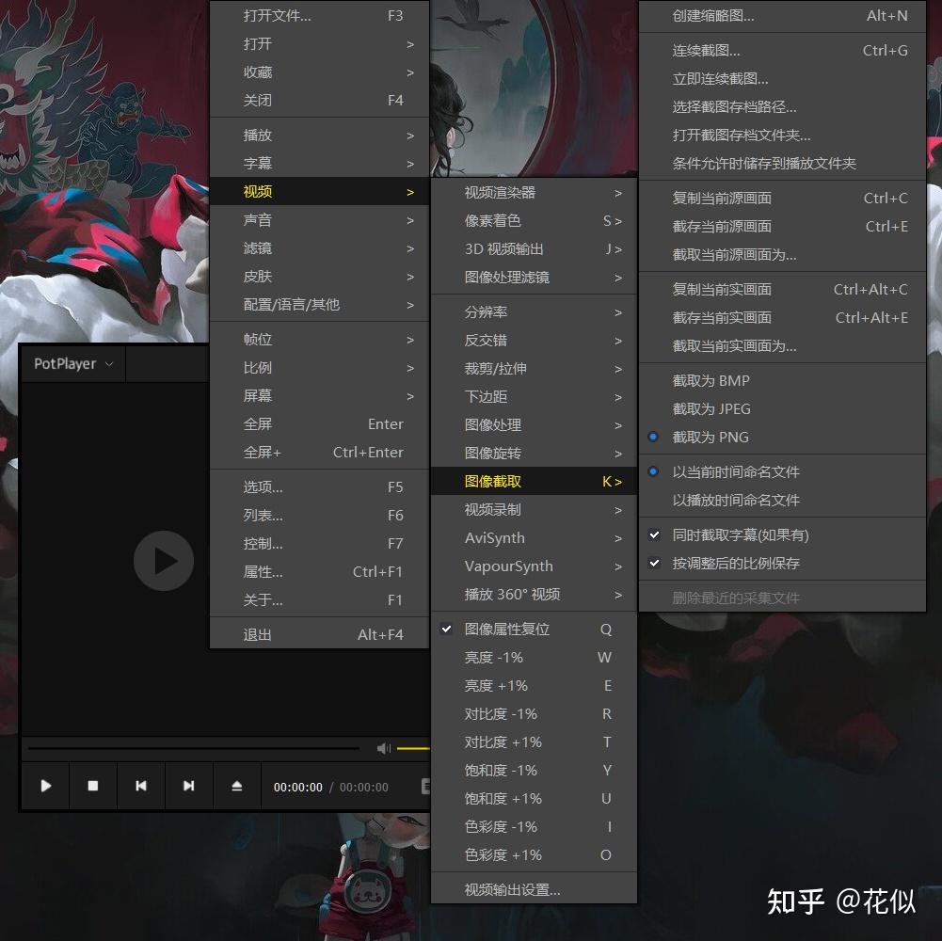Image resolution: width=942 pixels, height=941 pixels.
Task: Open the 视频录制 submenu
Action: (x=535, y=510)
